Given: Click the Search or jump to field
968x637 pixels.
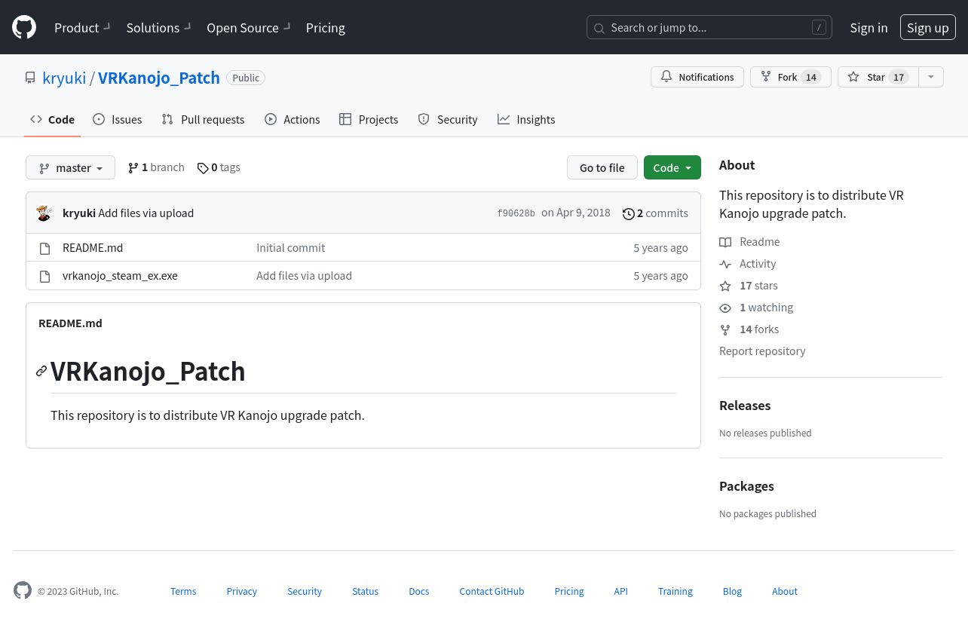Looking at the screenshot, I should pyautogui.click(x=709, y=28).
